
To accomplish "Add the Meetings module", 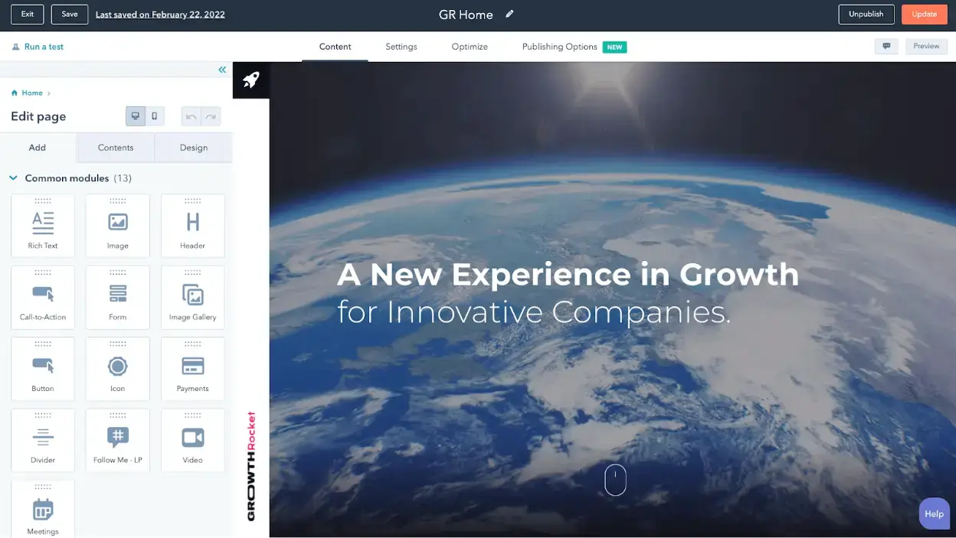I will pos(43,509).
